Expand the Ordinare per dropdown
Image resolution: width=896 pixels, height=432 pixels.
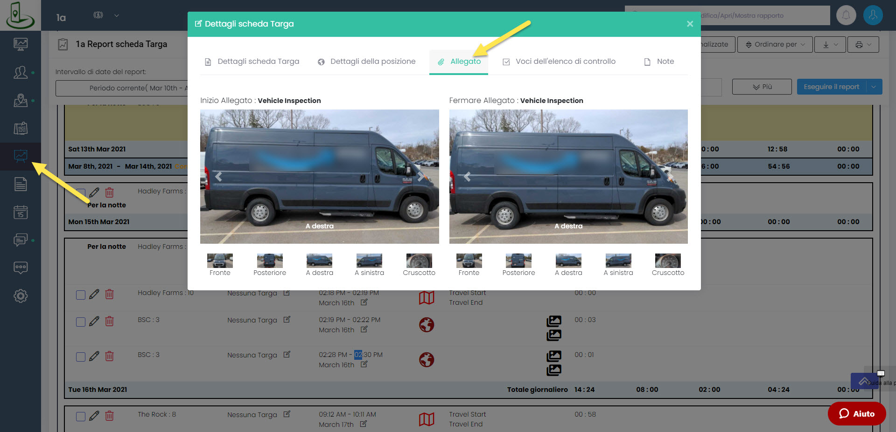pos(775,45)
